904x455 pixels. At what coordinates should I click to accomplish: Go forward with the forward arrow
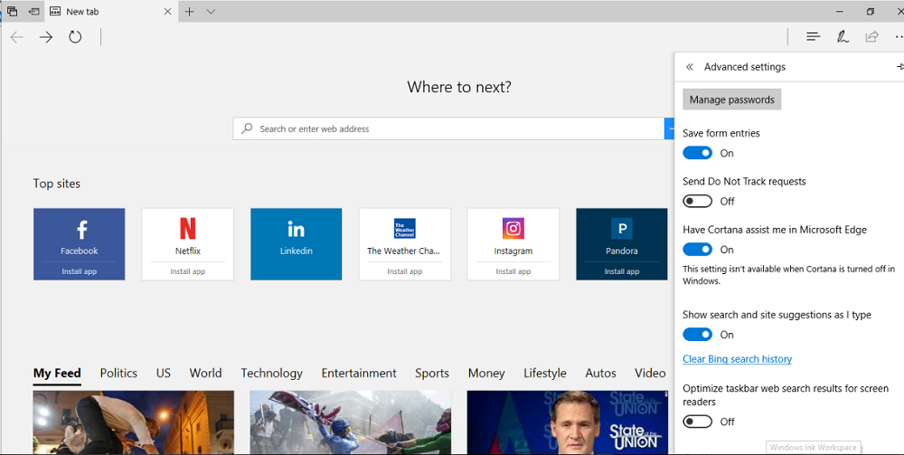45,37
